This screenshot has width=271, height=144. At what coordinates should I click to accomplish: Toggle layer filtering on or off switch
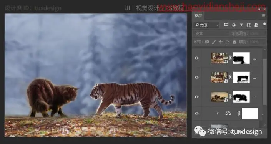point(264,25)
